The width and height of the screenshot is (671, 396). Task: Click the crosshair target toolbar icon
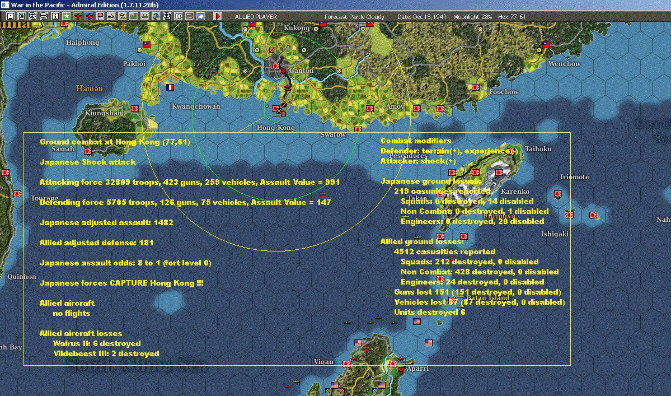pyautogui.click(x=167, y=16)
